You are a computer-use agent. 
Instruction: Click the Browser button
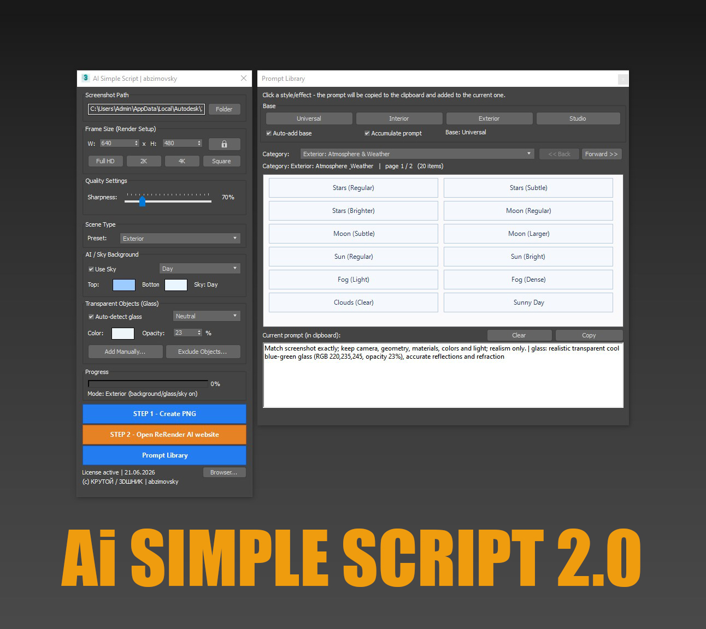(224, 472)
